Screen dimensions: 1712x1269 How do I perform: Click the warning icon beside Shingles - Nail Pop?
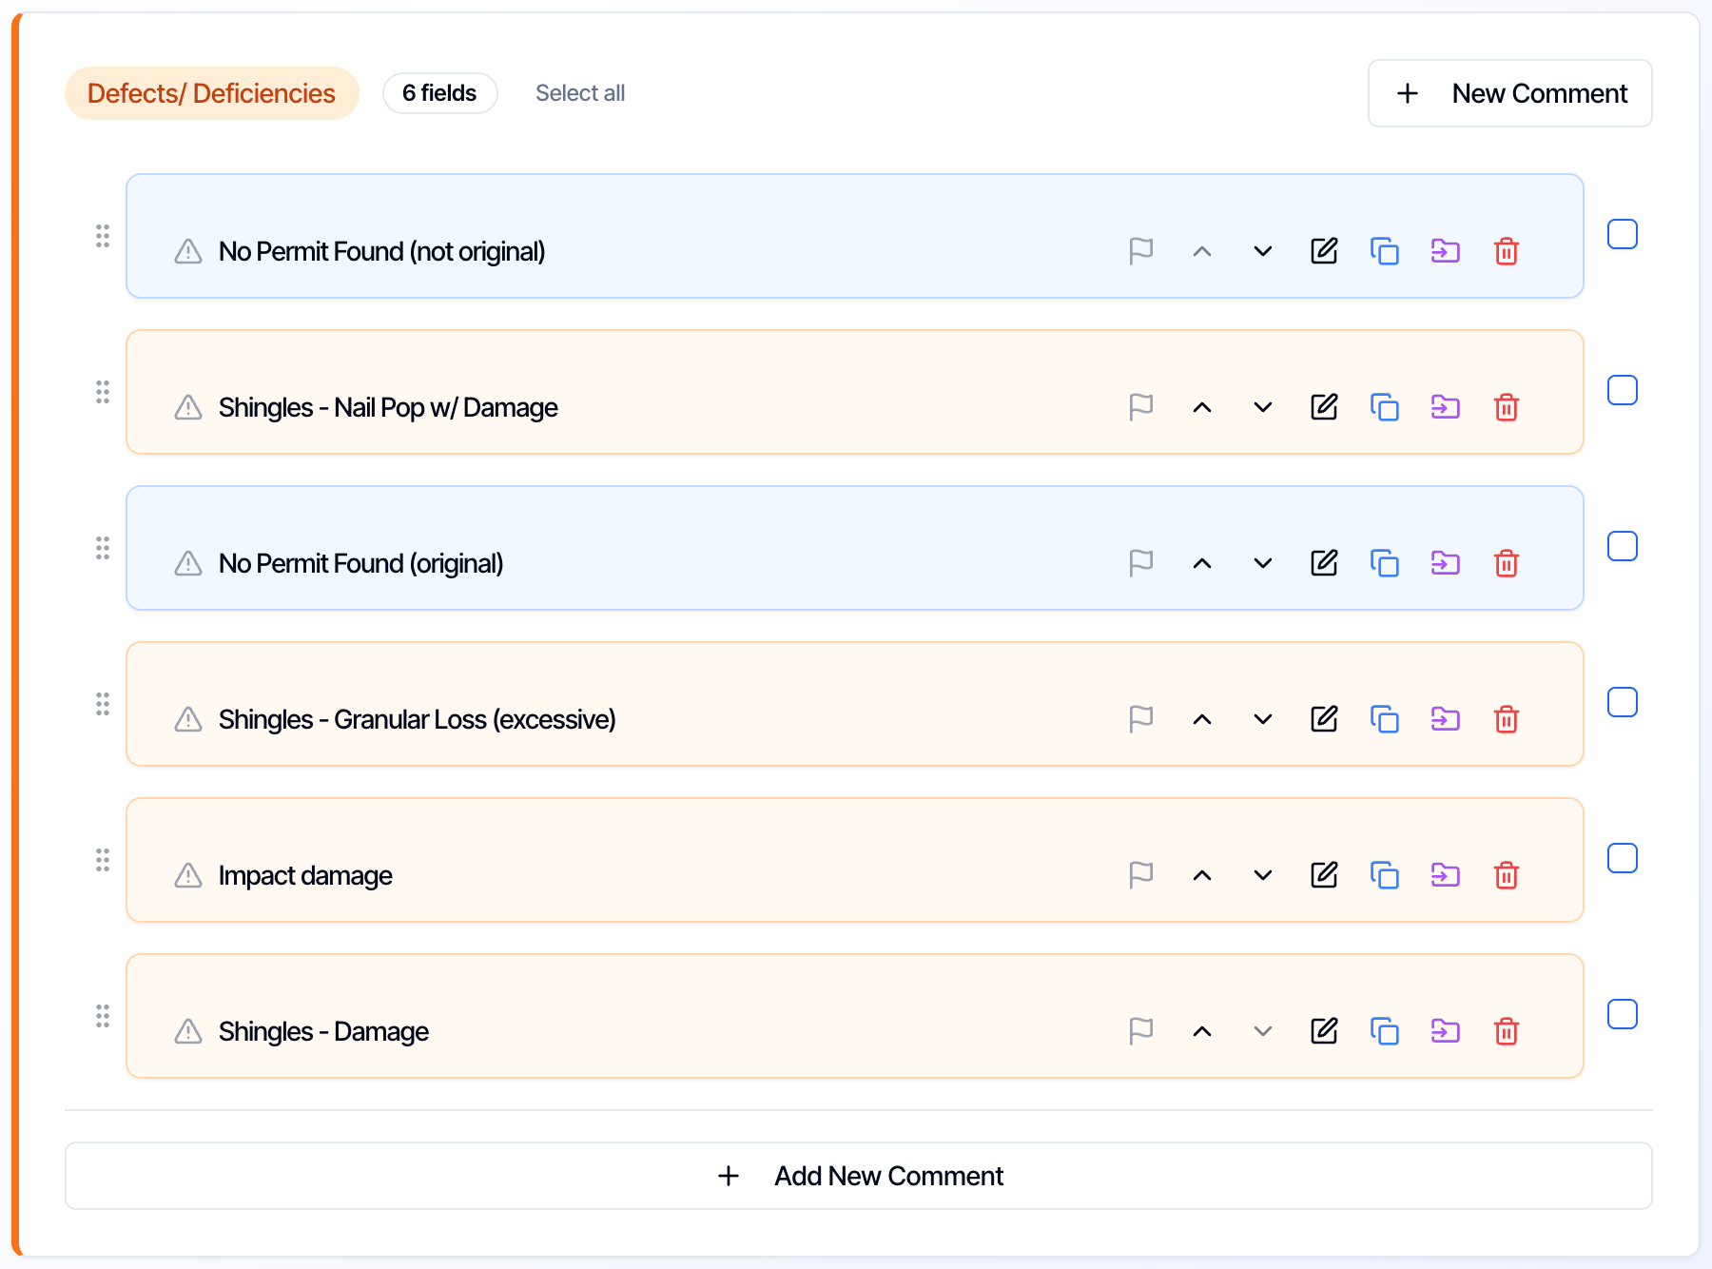pos(188,407)
